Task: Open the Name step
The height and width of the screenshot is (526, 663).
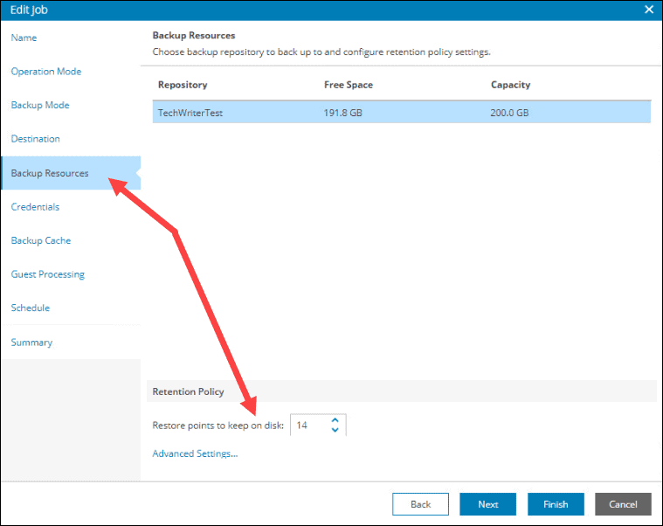Action: [x=24, y=38]
